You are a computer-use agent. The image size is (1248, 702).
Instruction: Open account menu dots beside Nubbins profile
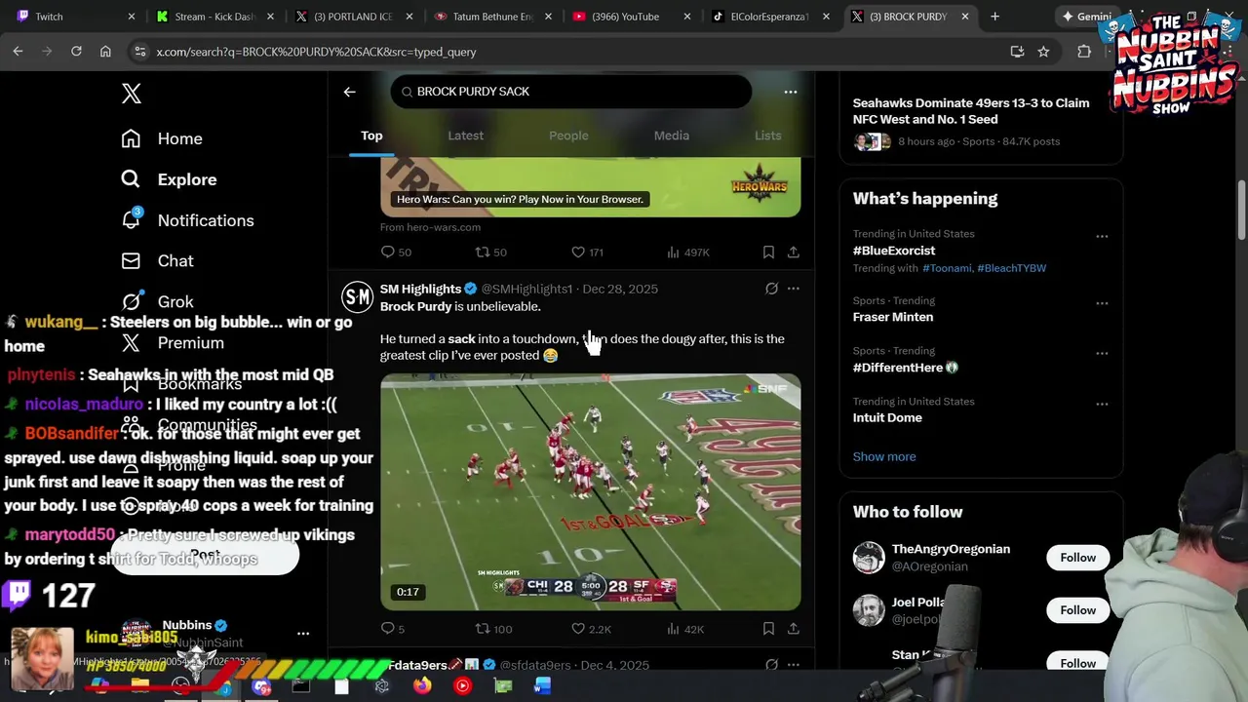303,633
